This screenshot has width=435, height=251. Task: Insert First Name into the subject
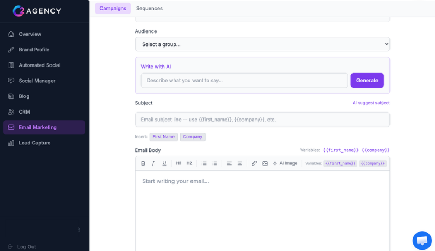point(163,137)
